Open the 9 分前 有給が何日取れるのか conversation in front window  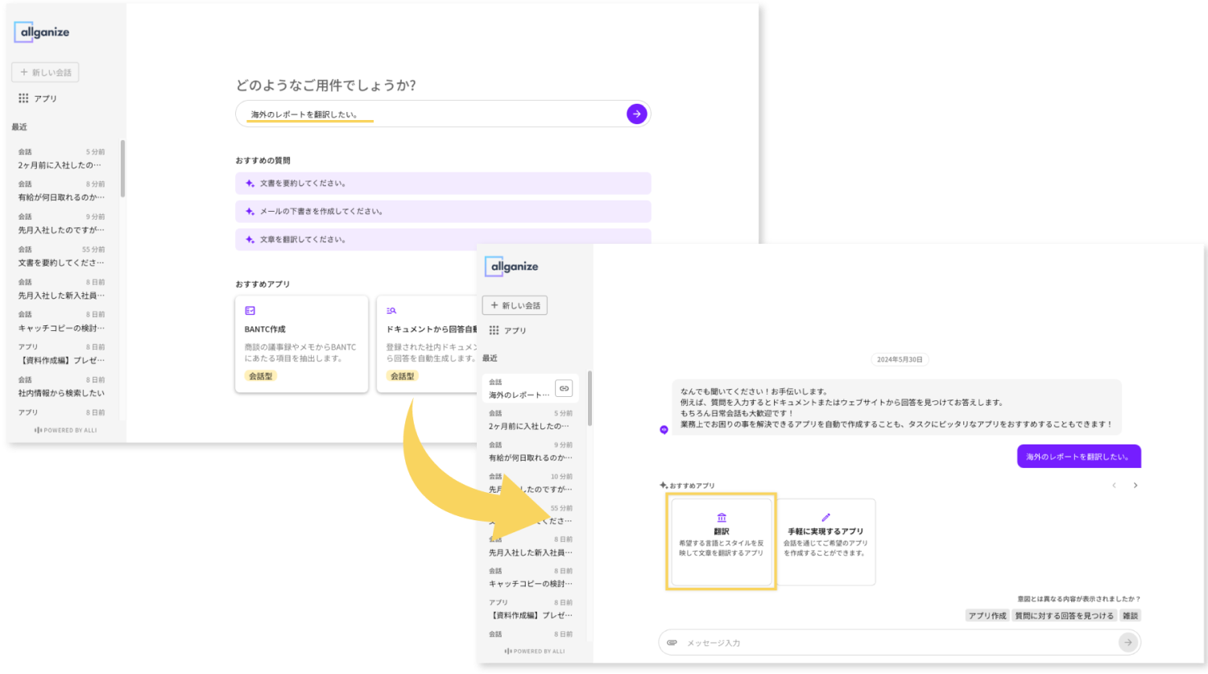tap(531, 451)
